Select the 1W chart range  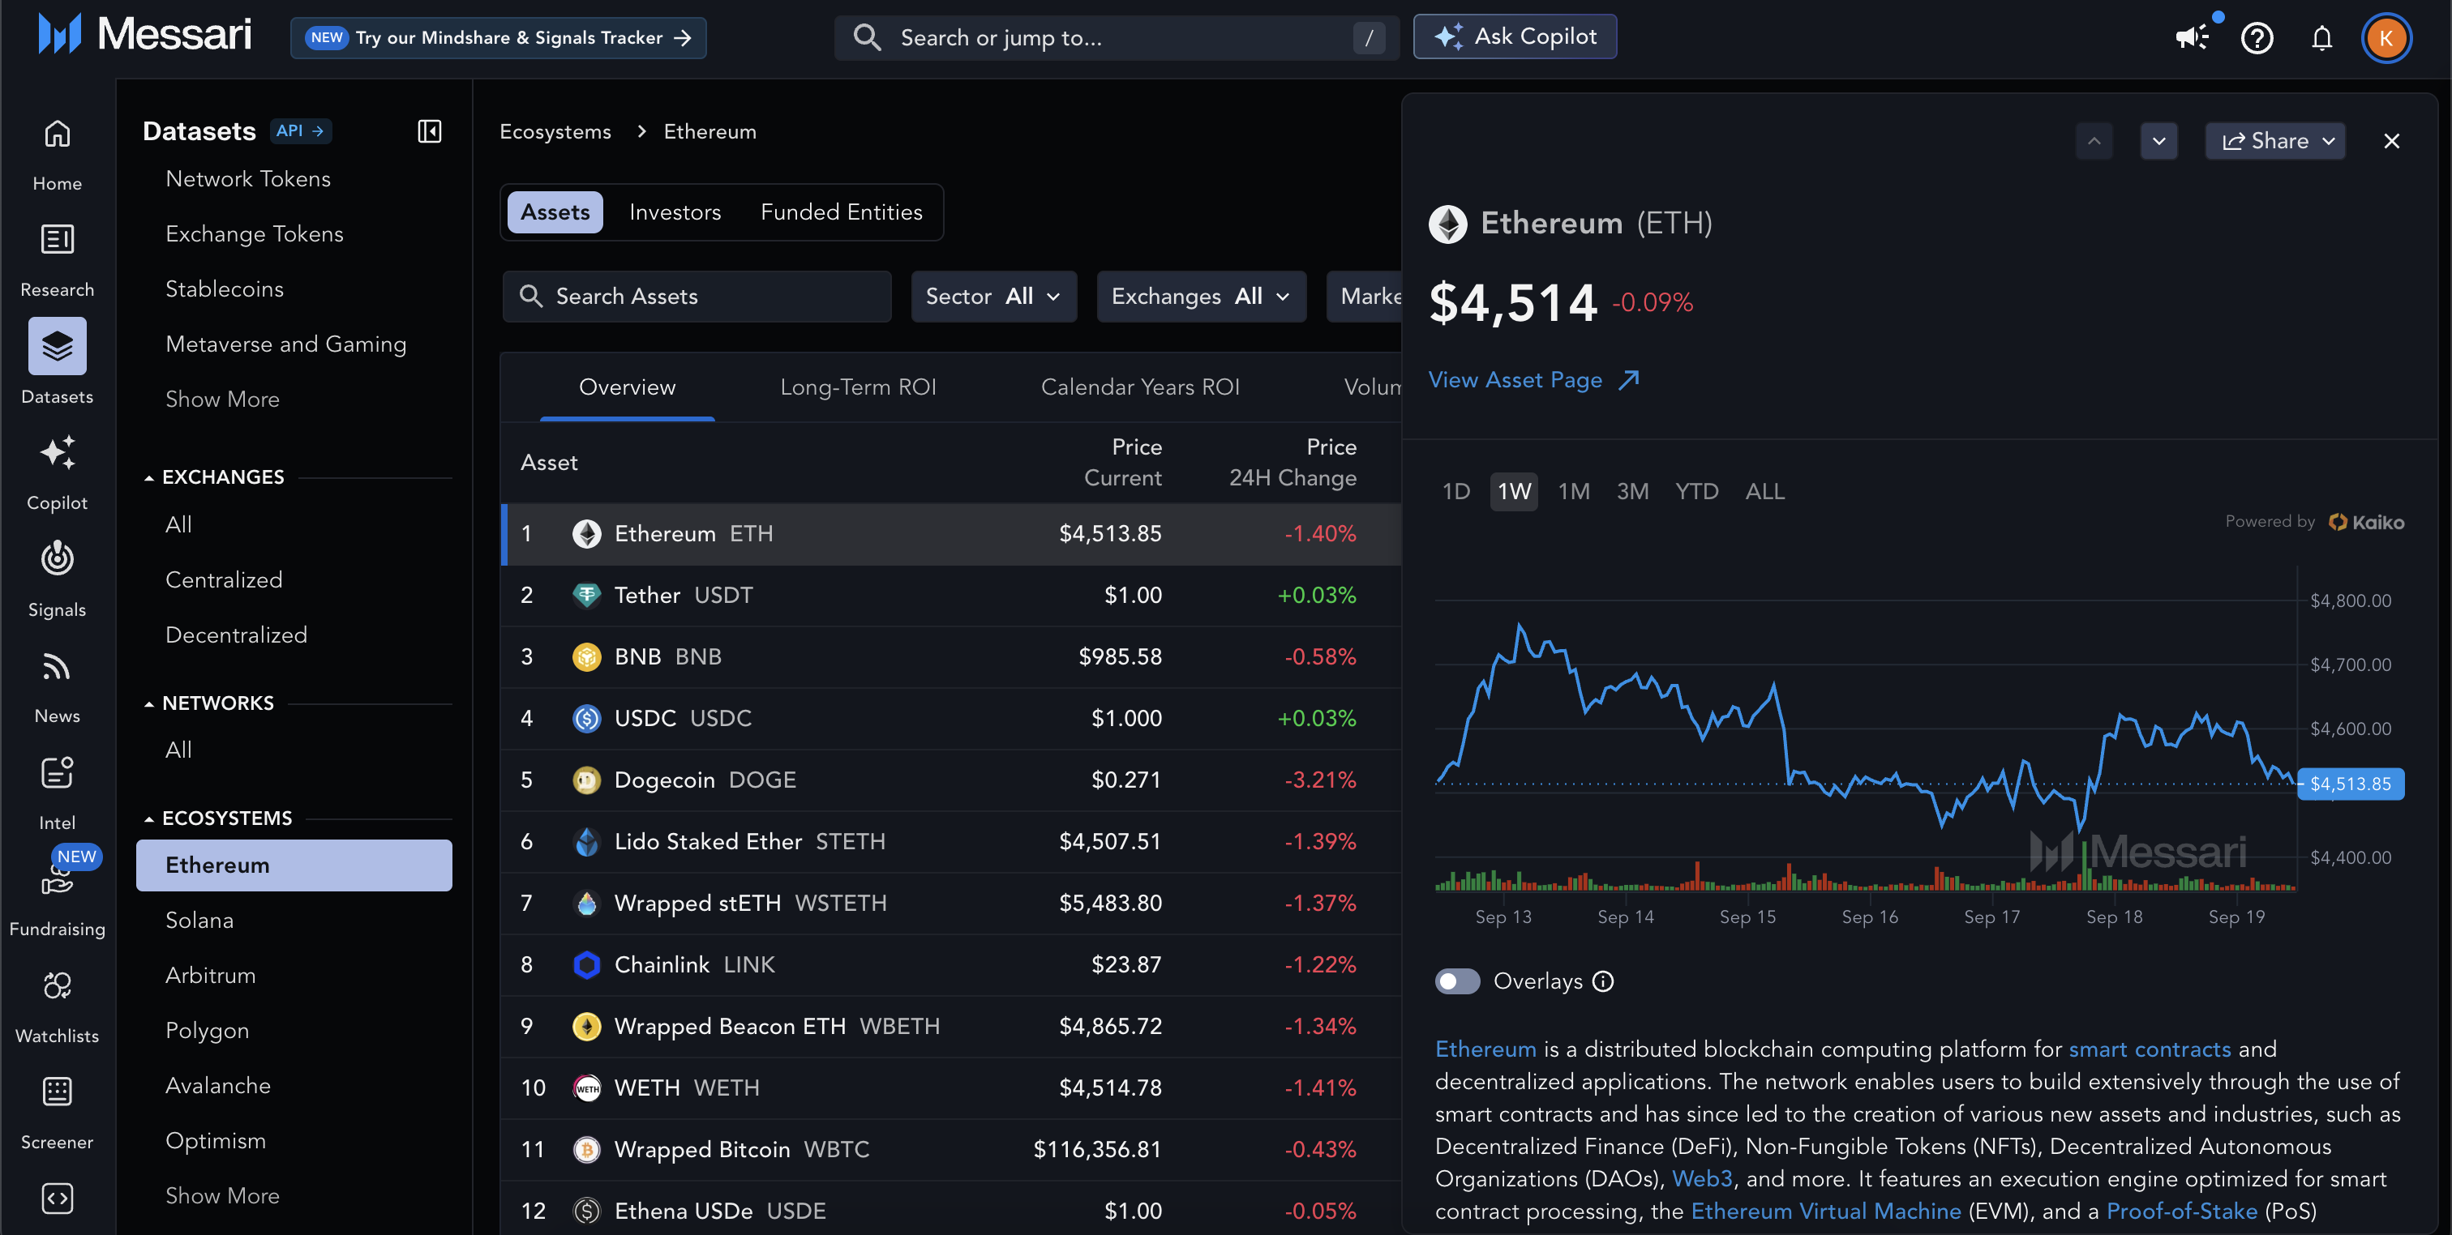pyautogui.click(x=1514, y=491)
